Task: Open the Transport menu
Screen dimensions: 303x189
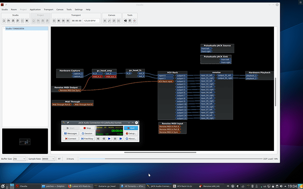Action: pos(48,10)
